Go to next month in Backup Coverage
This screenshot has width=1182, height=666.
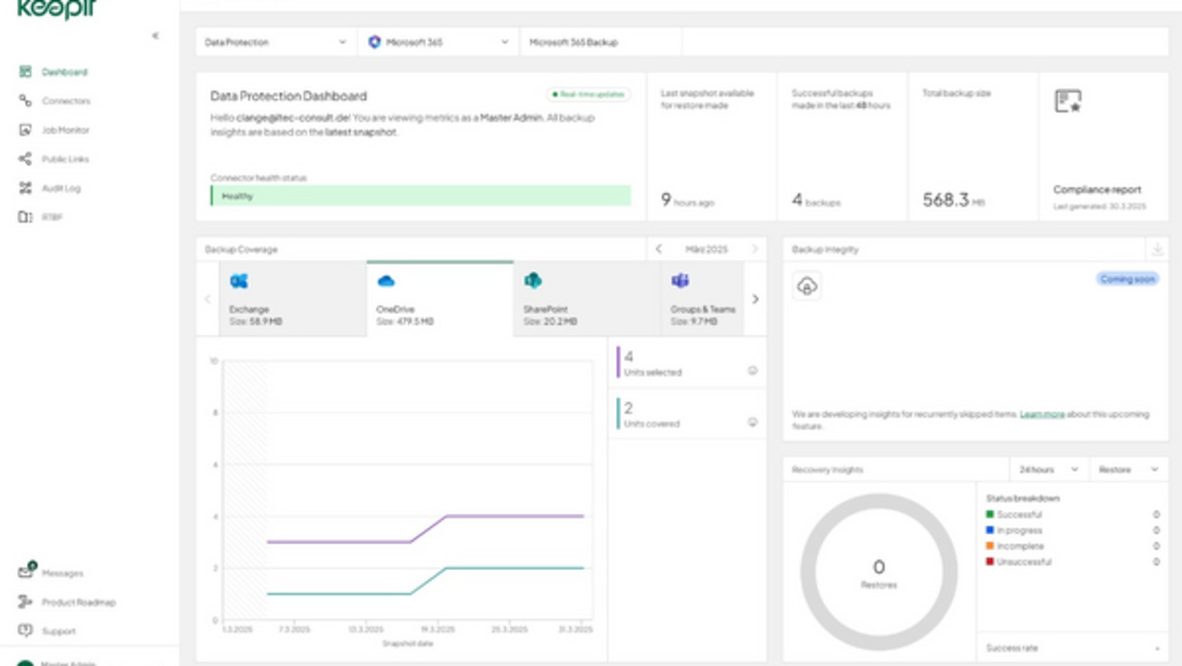(755, 249)
